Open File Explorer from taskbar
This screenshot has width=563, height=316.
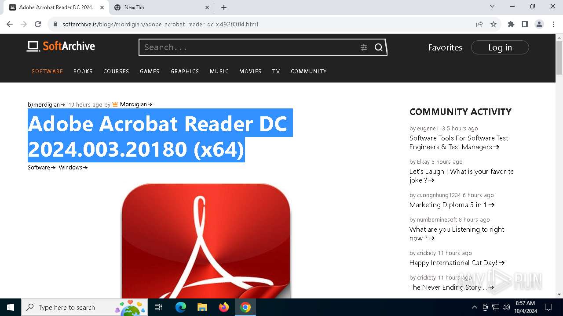202,307
